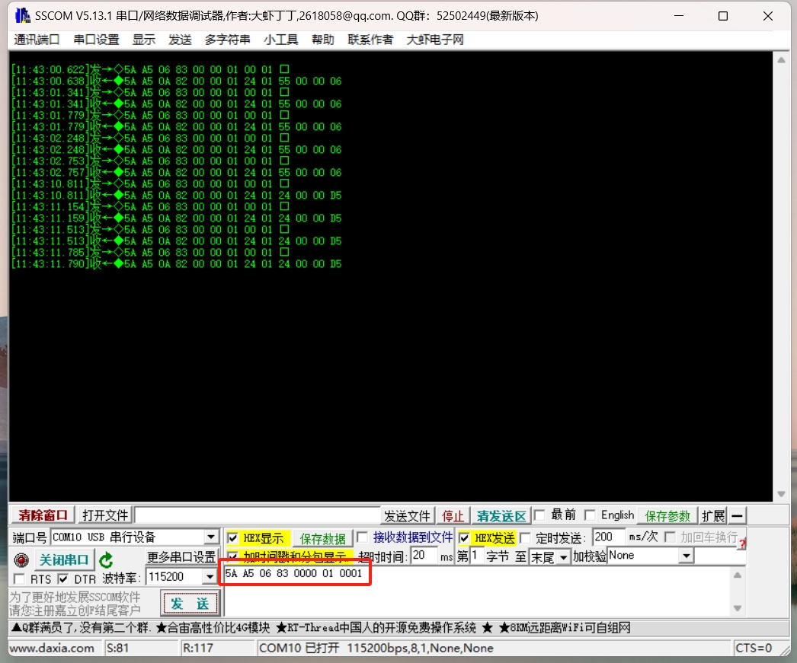Click the 停止 stop button
The height and width of the screenshot is (663, 797).
coord(453,516)
